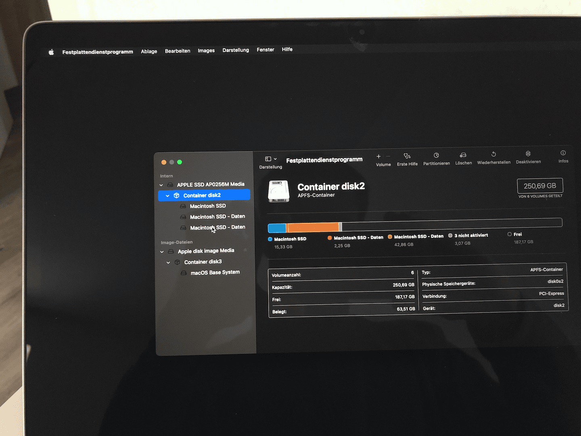Image resolution: width=581 pixels, height=436 pixels.
Task: Open the Darstellung sidebar view dropdown in toolbar
Action: (271, 159)
